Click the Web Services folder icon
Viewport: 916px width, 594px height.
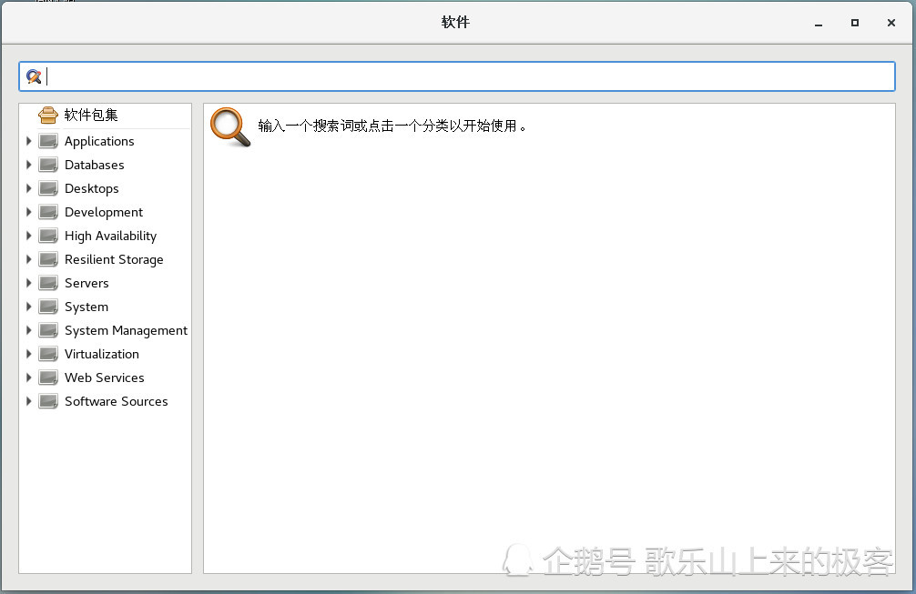(48, 378)
